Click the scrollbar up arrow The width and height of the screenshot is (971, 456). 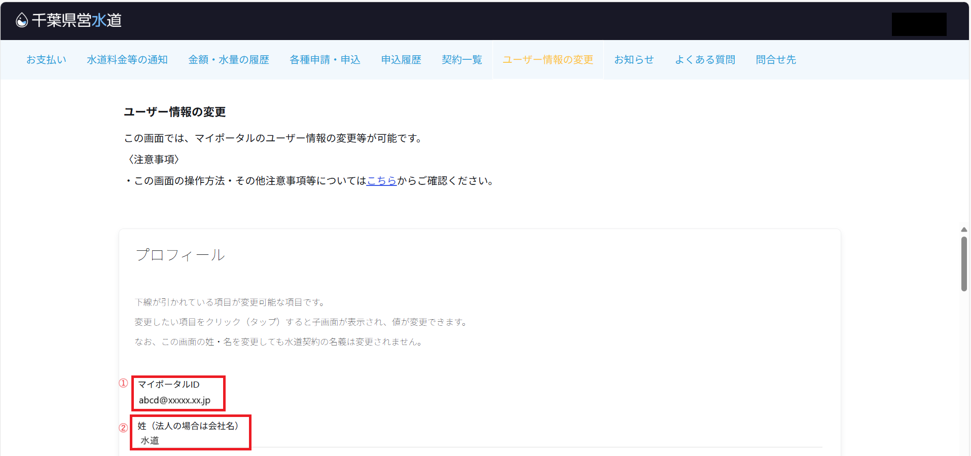tap(964, 230)
